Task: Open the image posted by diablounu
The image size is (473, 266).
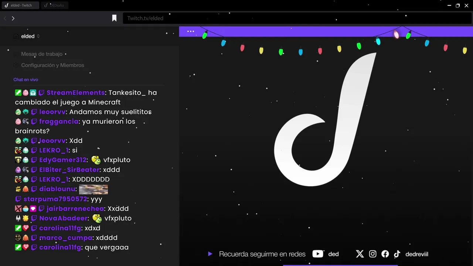Action: 93,189
